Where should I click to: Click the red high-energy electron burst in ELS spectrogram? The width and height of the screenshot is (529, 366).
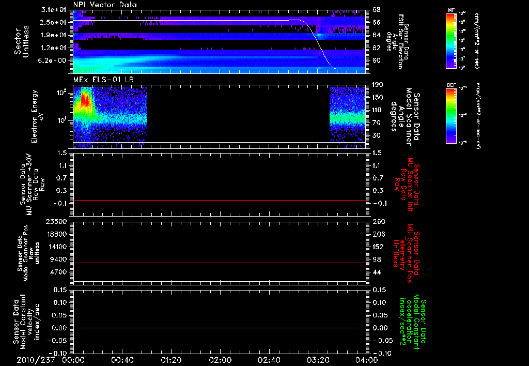[85, 100]
